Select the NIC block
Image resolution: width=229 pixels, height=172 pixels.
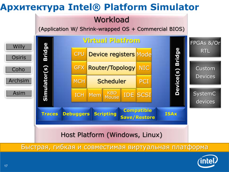(144, 68)
